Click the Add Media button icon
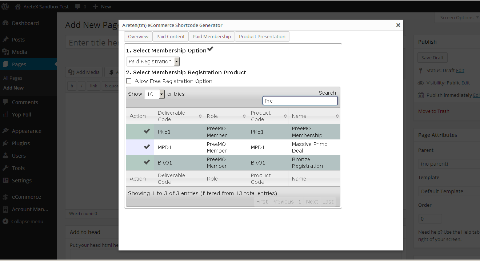The width and height of the screenshot is (480, 261). pyautogui.click(x=71, y=72)
